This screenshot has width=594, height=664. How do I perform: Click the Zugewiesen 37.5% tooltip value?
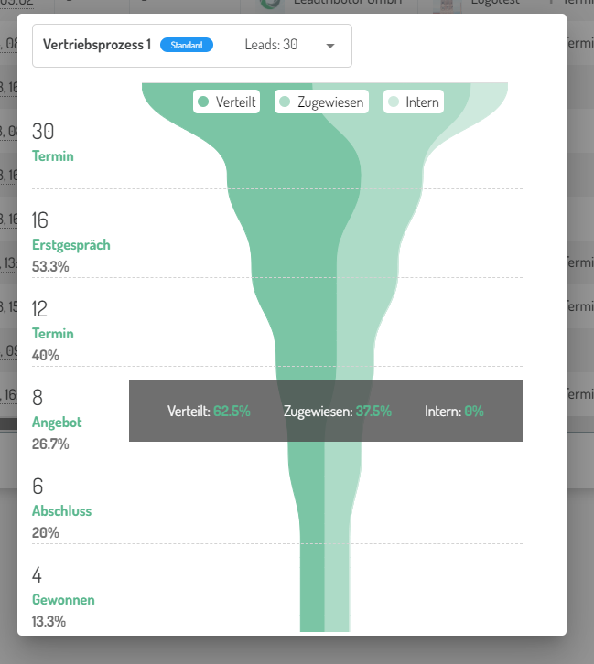(373, 412)
